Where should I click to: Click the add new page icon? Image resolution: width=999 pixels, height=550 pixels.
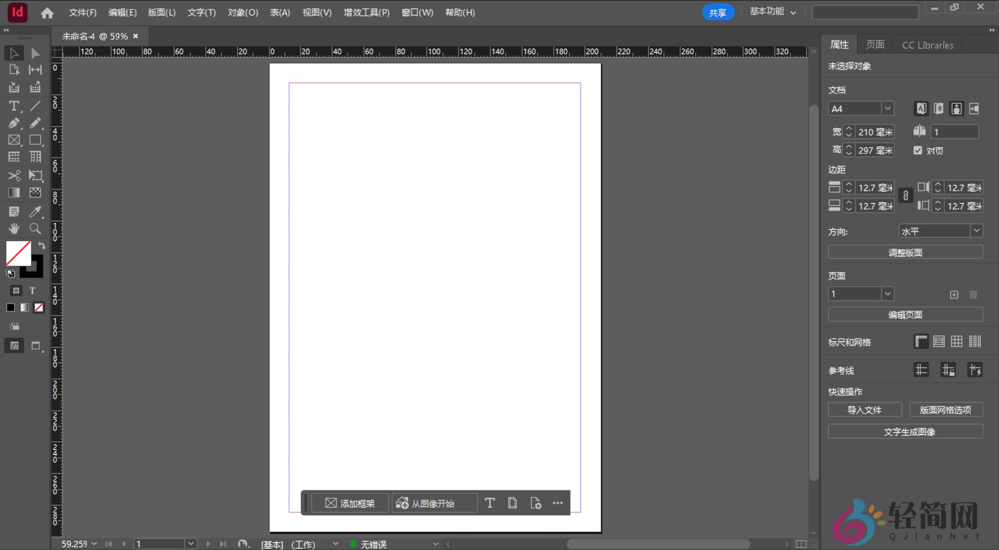pos(955,294)
